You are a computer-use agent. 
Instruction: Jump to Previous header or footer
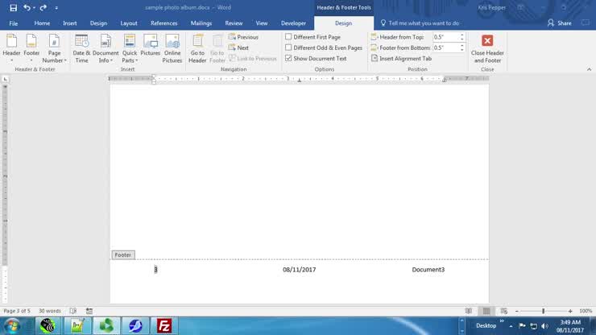click(x=243, y=37)
